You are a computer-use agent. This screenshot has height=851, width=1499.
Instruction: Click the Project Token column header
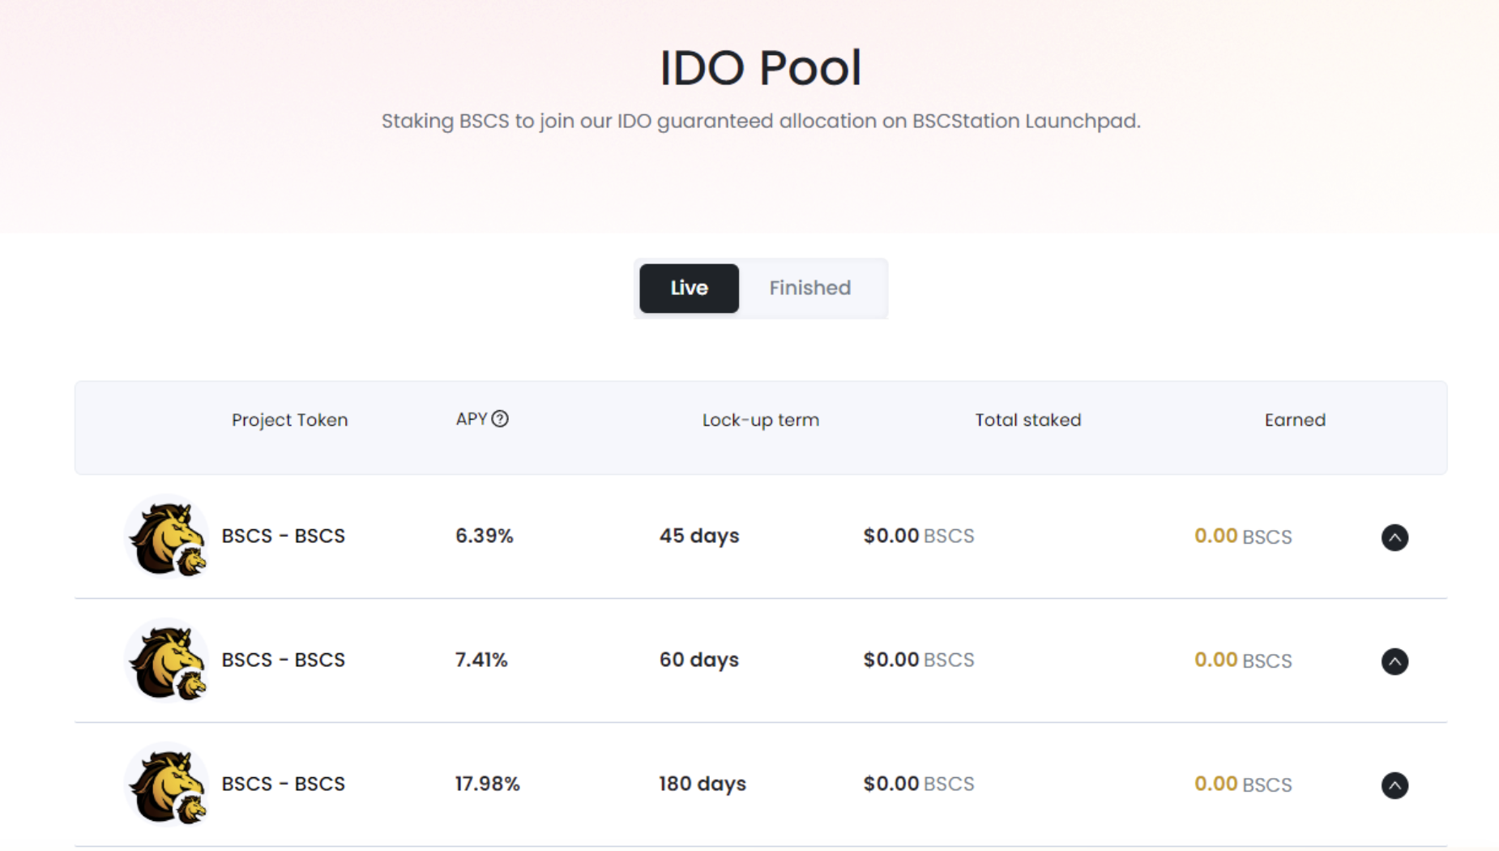point(289,420)
